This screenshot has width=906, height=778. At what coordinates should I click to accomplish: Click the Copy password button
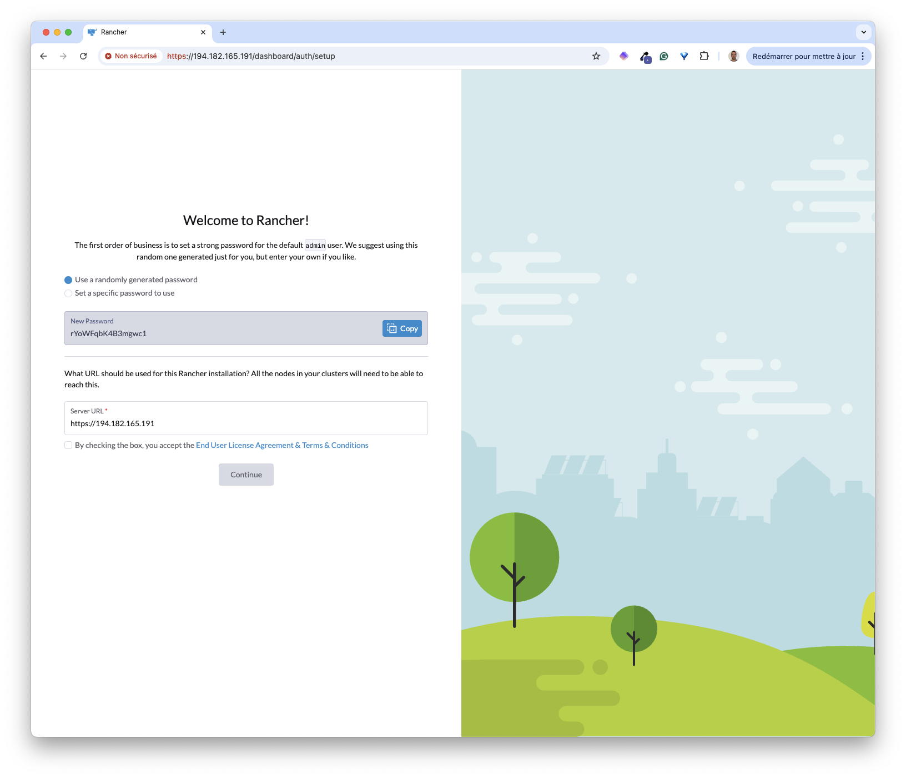402,328
